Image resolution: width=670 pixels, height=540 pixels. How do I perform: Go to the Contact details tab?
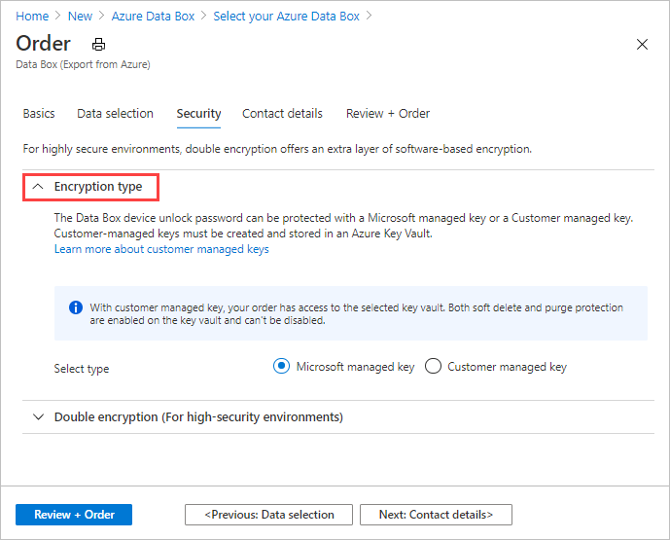tap(282, 114)
